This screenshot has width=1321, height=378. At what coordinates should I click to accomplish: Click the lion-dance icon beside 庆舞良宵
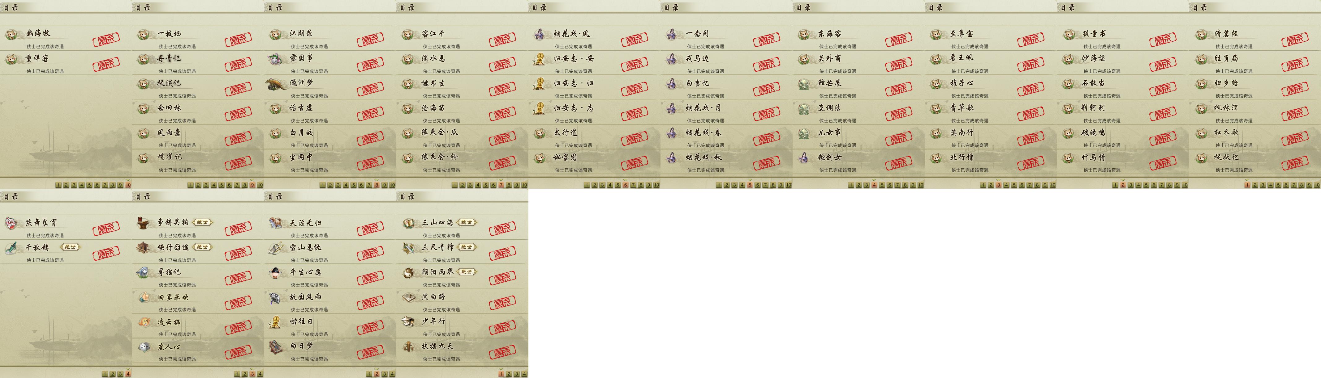(x=11, y=223)
